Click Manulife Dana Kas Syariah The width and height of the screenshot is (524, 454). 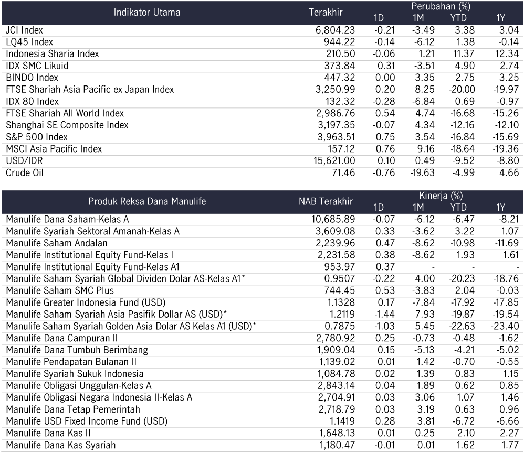tap(61, 445)
